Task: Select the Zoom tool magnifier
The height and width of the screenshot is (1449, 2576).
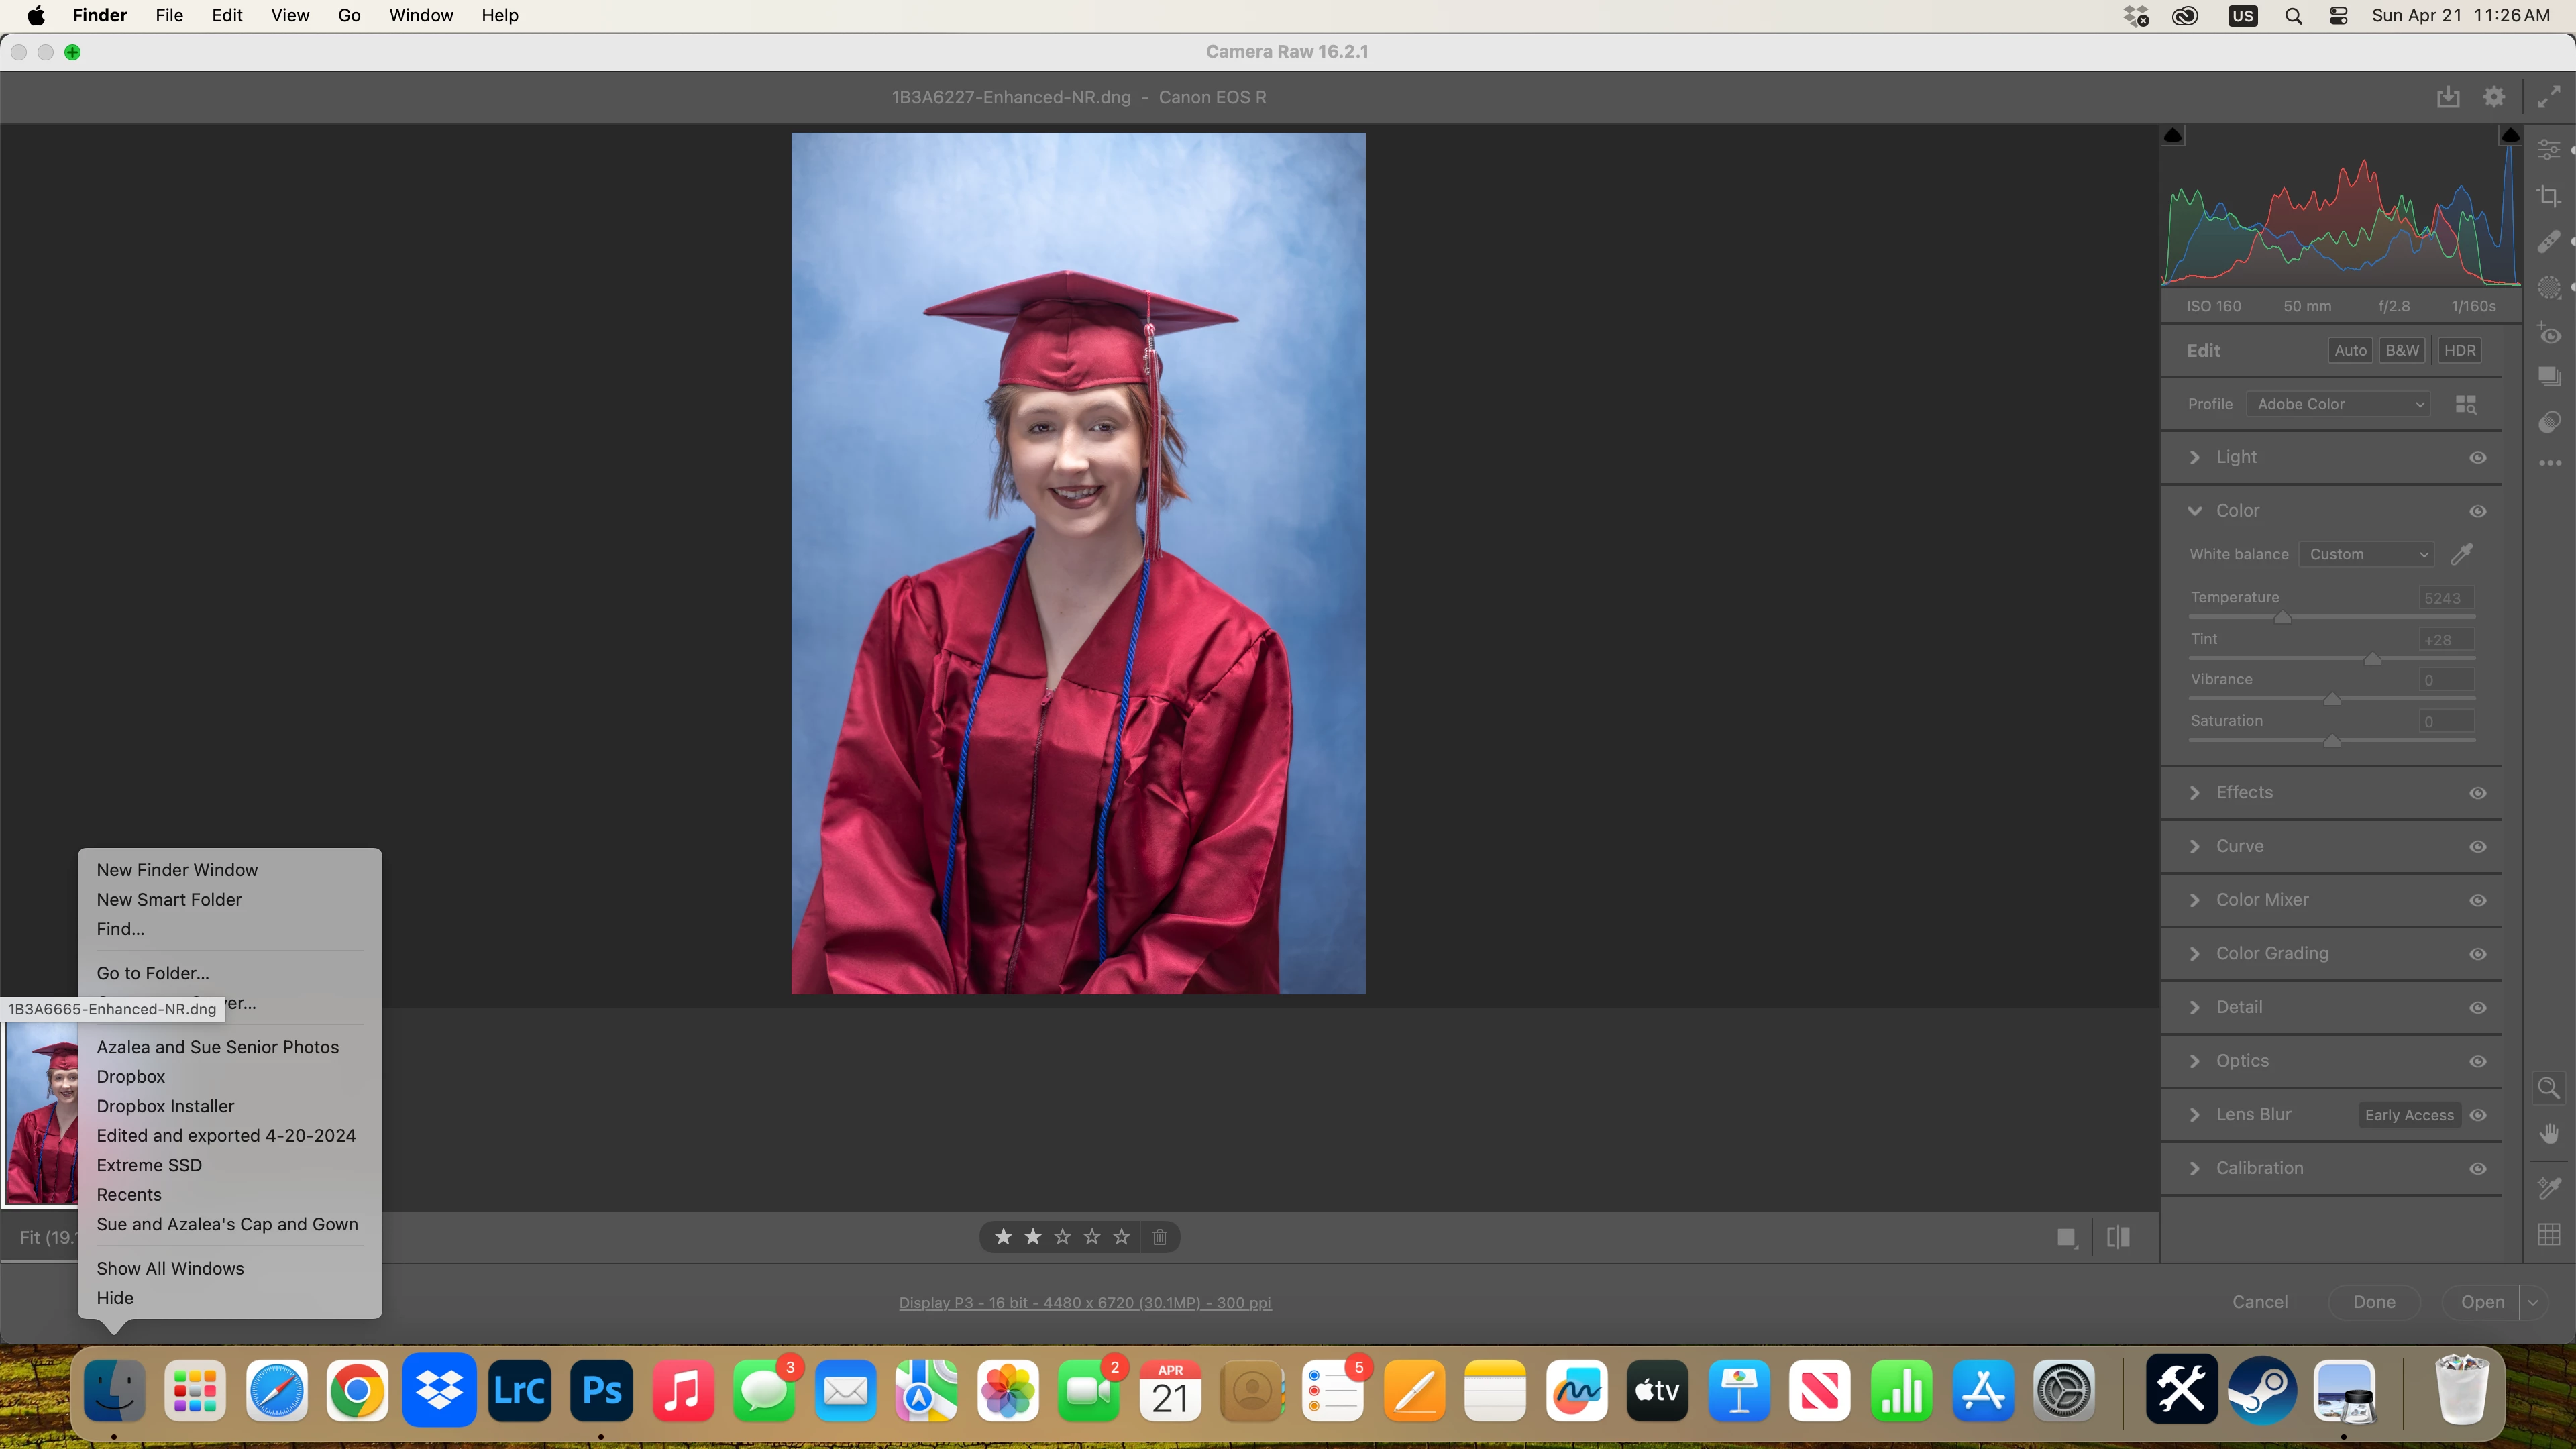Action: pos(2548,1088)
